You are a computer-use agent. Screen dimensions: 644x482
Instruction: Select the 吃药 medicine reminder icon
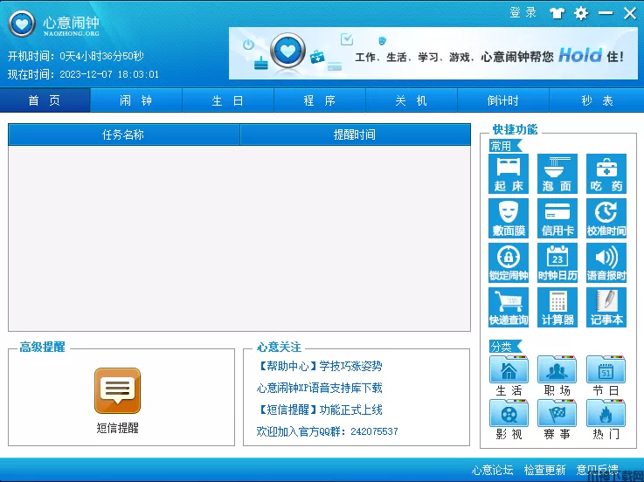tap(606, 174)
